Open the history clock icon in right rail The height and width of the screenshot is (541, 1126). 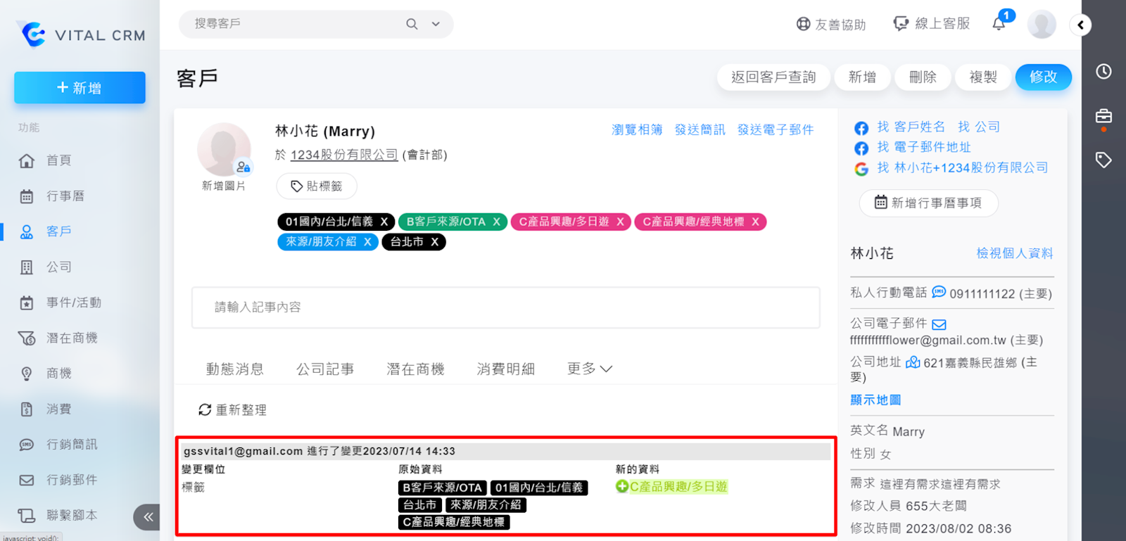coord(1103,71)
